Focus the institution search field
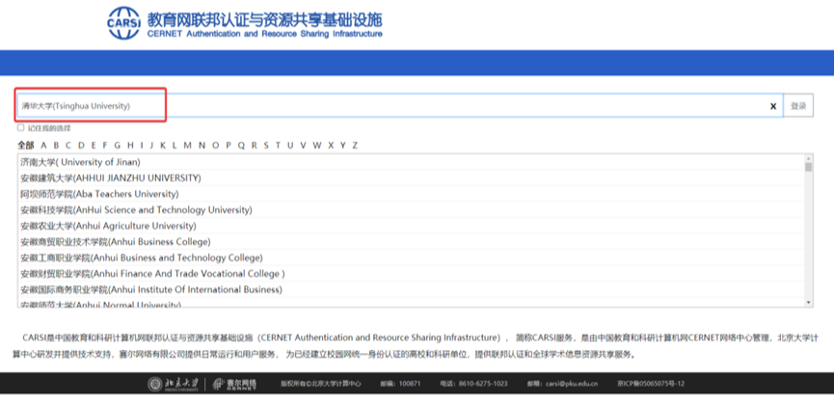This screenshot has width=834, height=406. click(400, 106)
